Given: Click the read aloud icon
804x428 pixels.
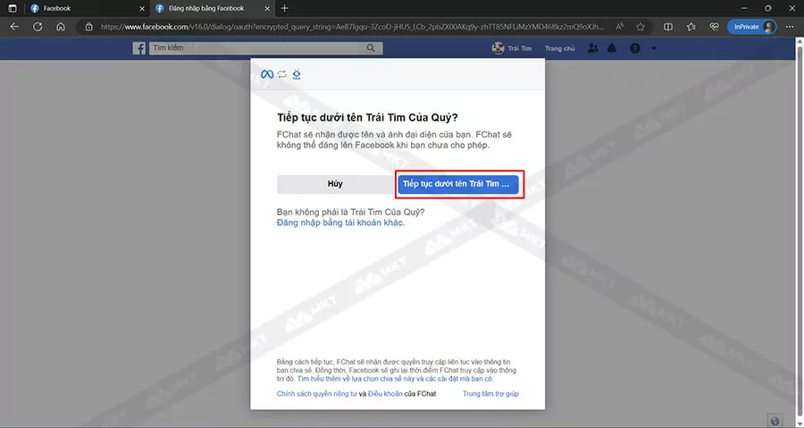Looking at the screenshot, I should pyautogui.click(x=620, y=27).
